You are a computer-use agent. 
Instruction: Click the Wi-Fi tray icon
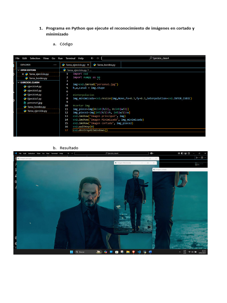coord(189,252)
